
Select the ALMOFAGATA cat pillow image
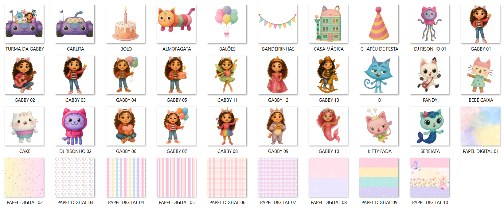[176, 24]
